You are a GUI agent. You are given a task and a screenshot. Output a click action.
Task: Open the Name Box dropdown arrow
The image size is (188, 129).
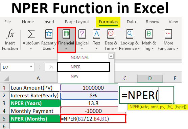click(x=31, y=67)
